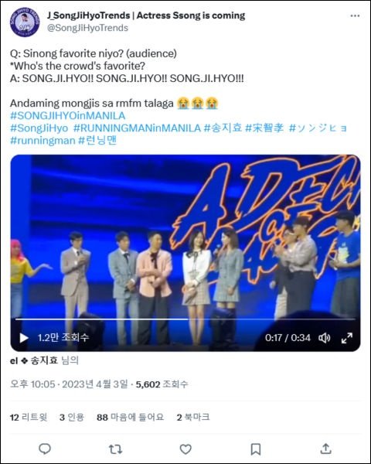Click the video progress bar
371x464 pixels.
click(x=185, y=319)
